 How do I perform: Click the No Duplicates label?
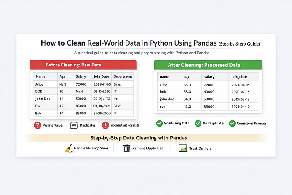(214, 123)
